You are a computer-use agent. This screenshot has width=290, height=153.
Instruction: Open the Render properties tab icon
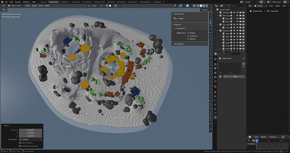pyautogui.click(x=215, y=64)
